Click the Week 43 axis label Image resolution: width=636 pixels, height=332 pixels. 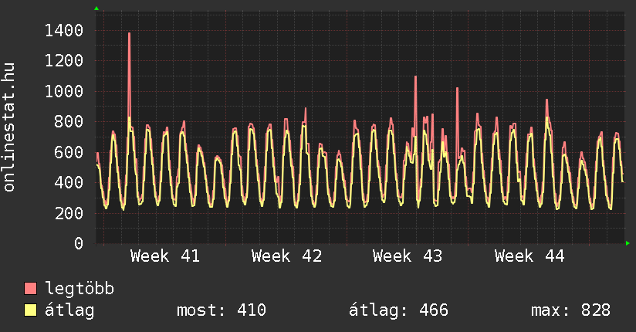pyautogui.click(x=408, y=256)
